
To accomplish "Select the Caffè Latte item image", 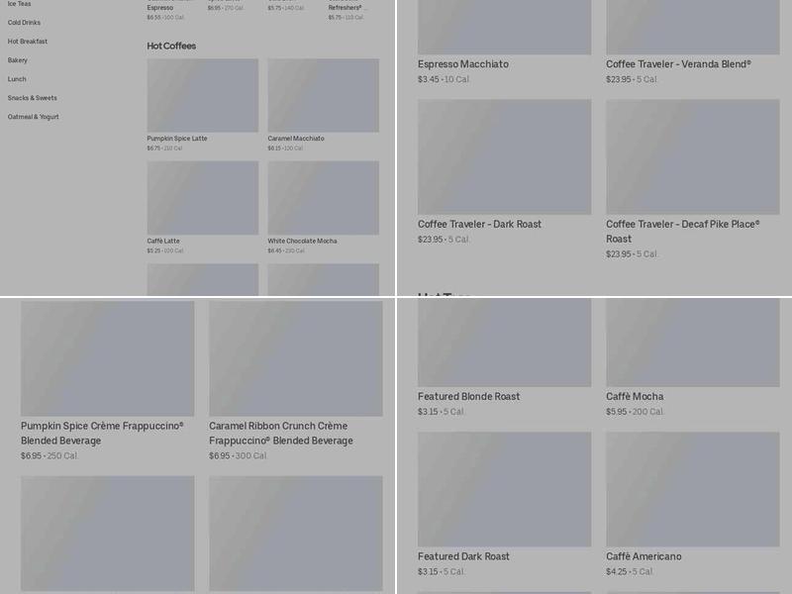I will tap(202, 198).
